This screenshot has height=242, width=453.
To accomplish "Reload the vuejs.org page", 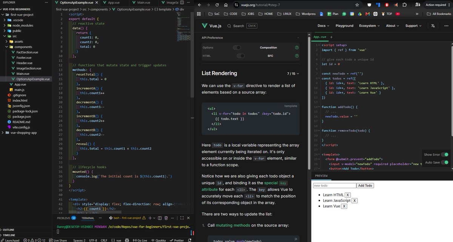I will click(217, 5).
